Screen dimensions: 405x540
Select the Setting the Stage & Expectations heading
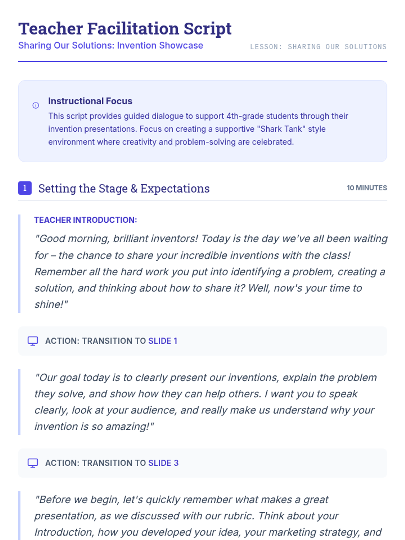(x=124, y=188)
